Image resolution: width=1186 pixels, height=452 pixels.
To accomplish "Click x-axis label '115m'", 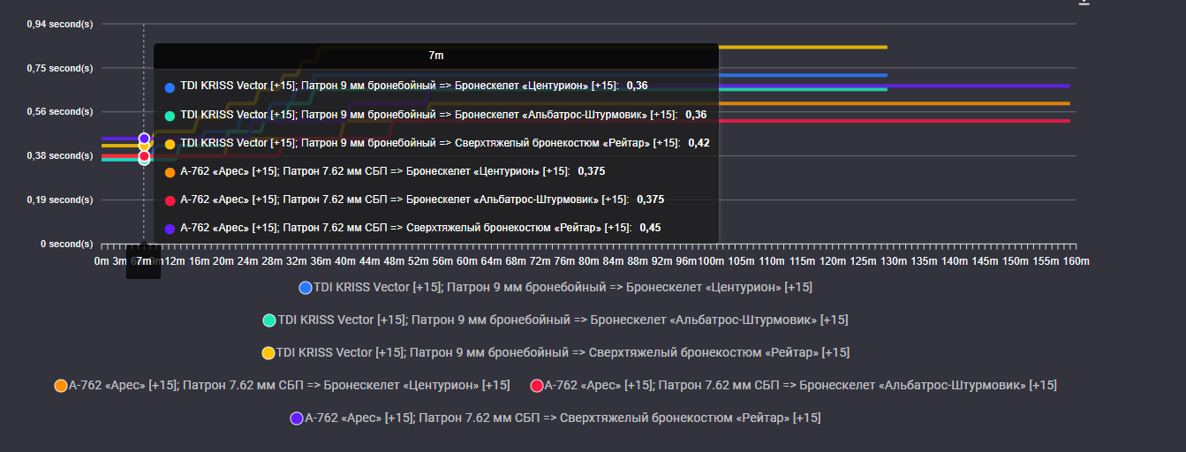I will [802, 262].
